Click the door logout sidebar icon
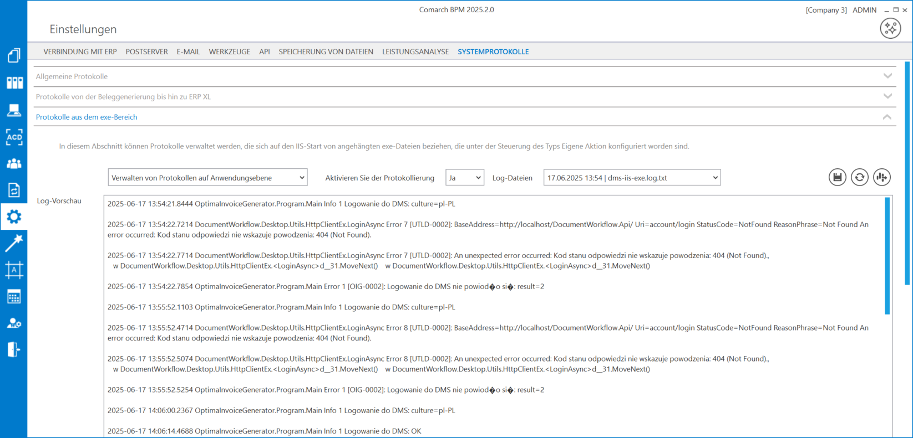The image size is (913, 438). point(14,350)
